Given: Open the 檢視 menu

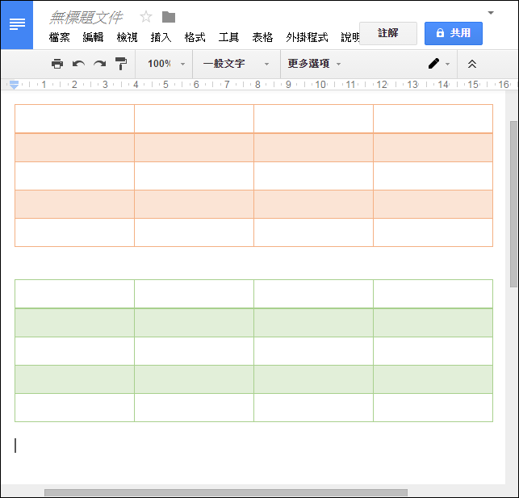Looking at the screenshot, I should [127, 37].
